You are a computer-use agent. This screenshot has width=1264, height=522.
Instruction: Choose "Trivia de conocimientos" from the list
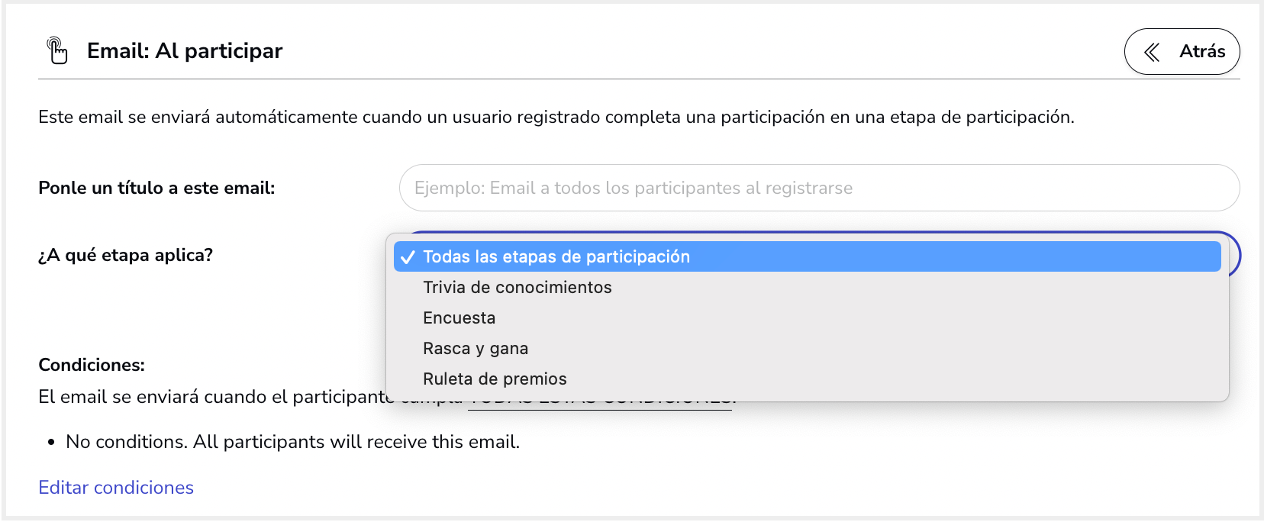pos(807,287)
